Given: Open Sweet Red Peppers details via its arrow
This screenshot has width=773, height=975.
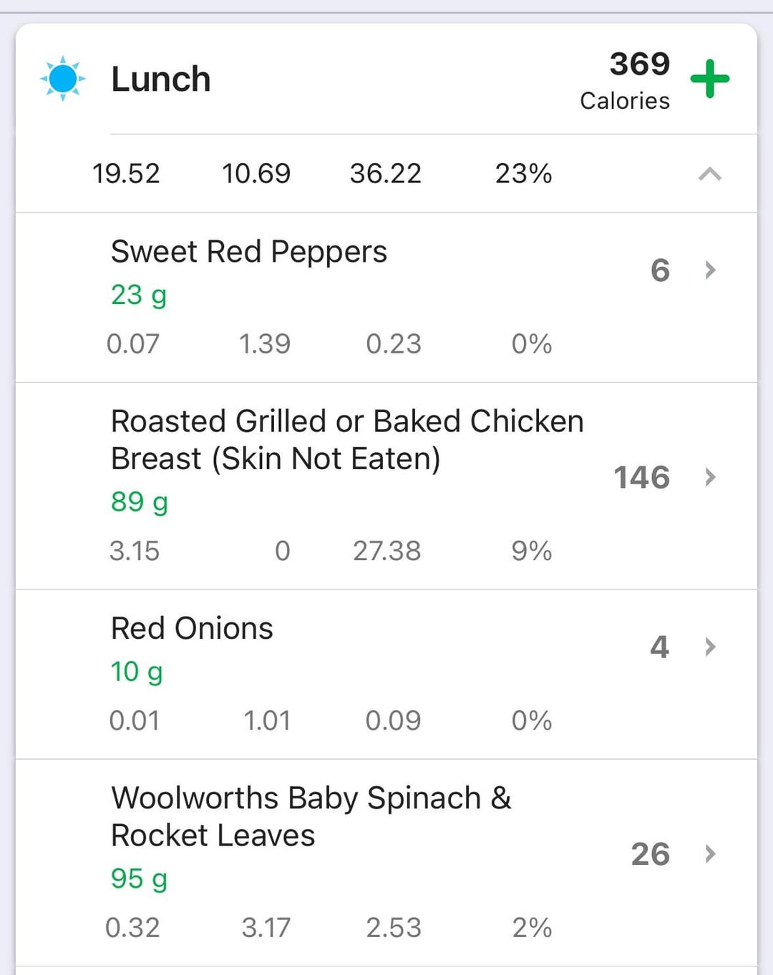Looking at the screenshot, I should pos(710,270).
